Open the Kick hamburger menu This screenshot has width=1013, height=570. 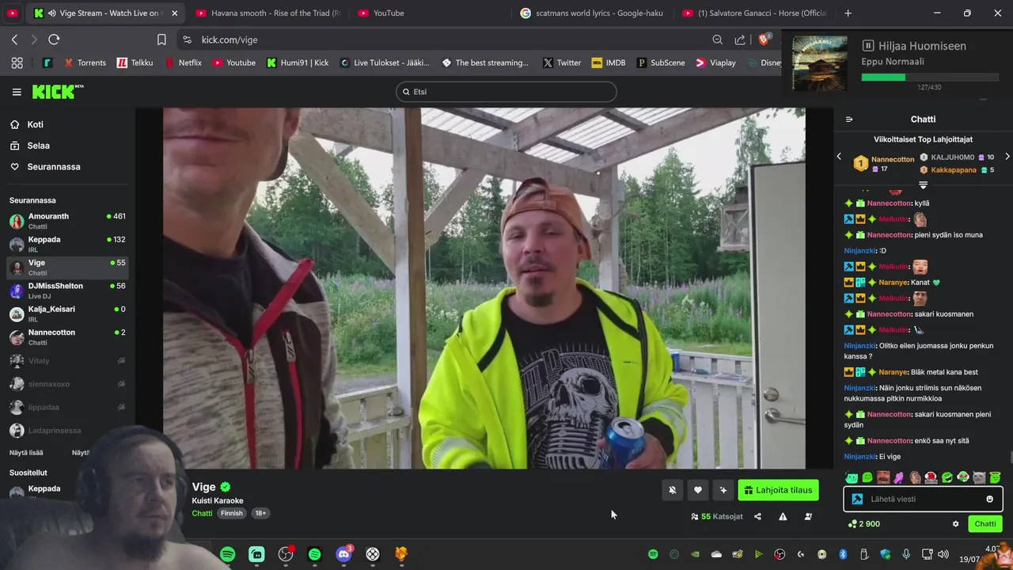point(17,92)
